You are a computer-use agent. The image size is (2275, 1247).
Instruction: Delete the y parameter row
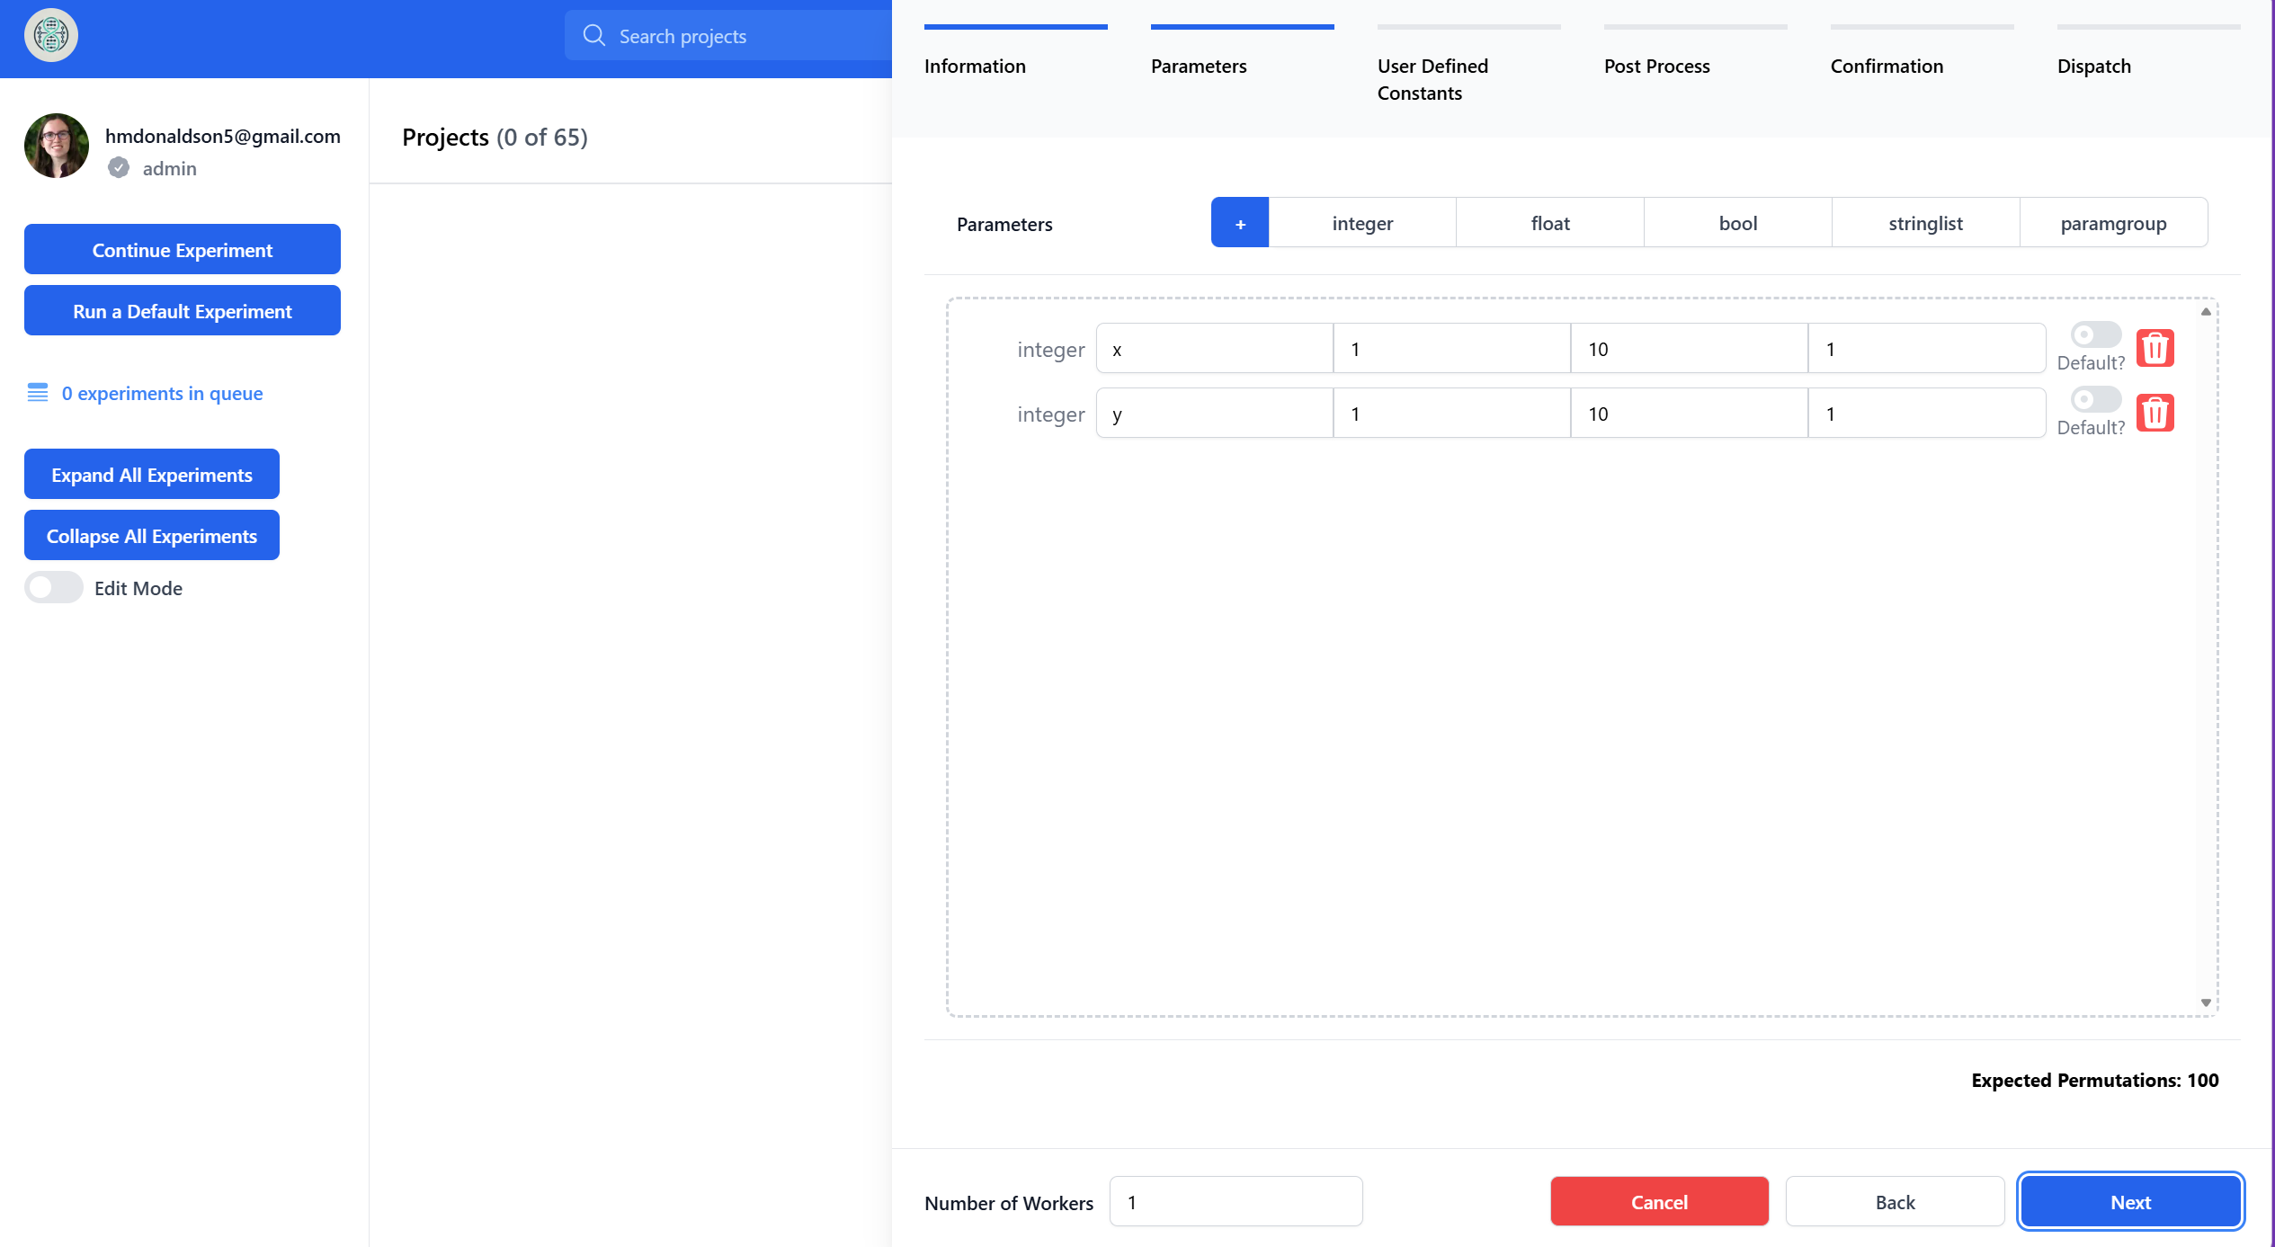pos(2155,413)
